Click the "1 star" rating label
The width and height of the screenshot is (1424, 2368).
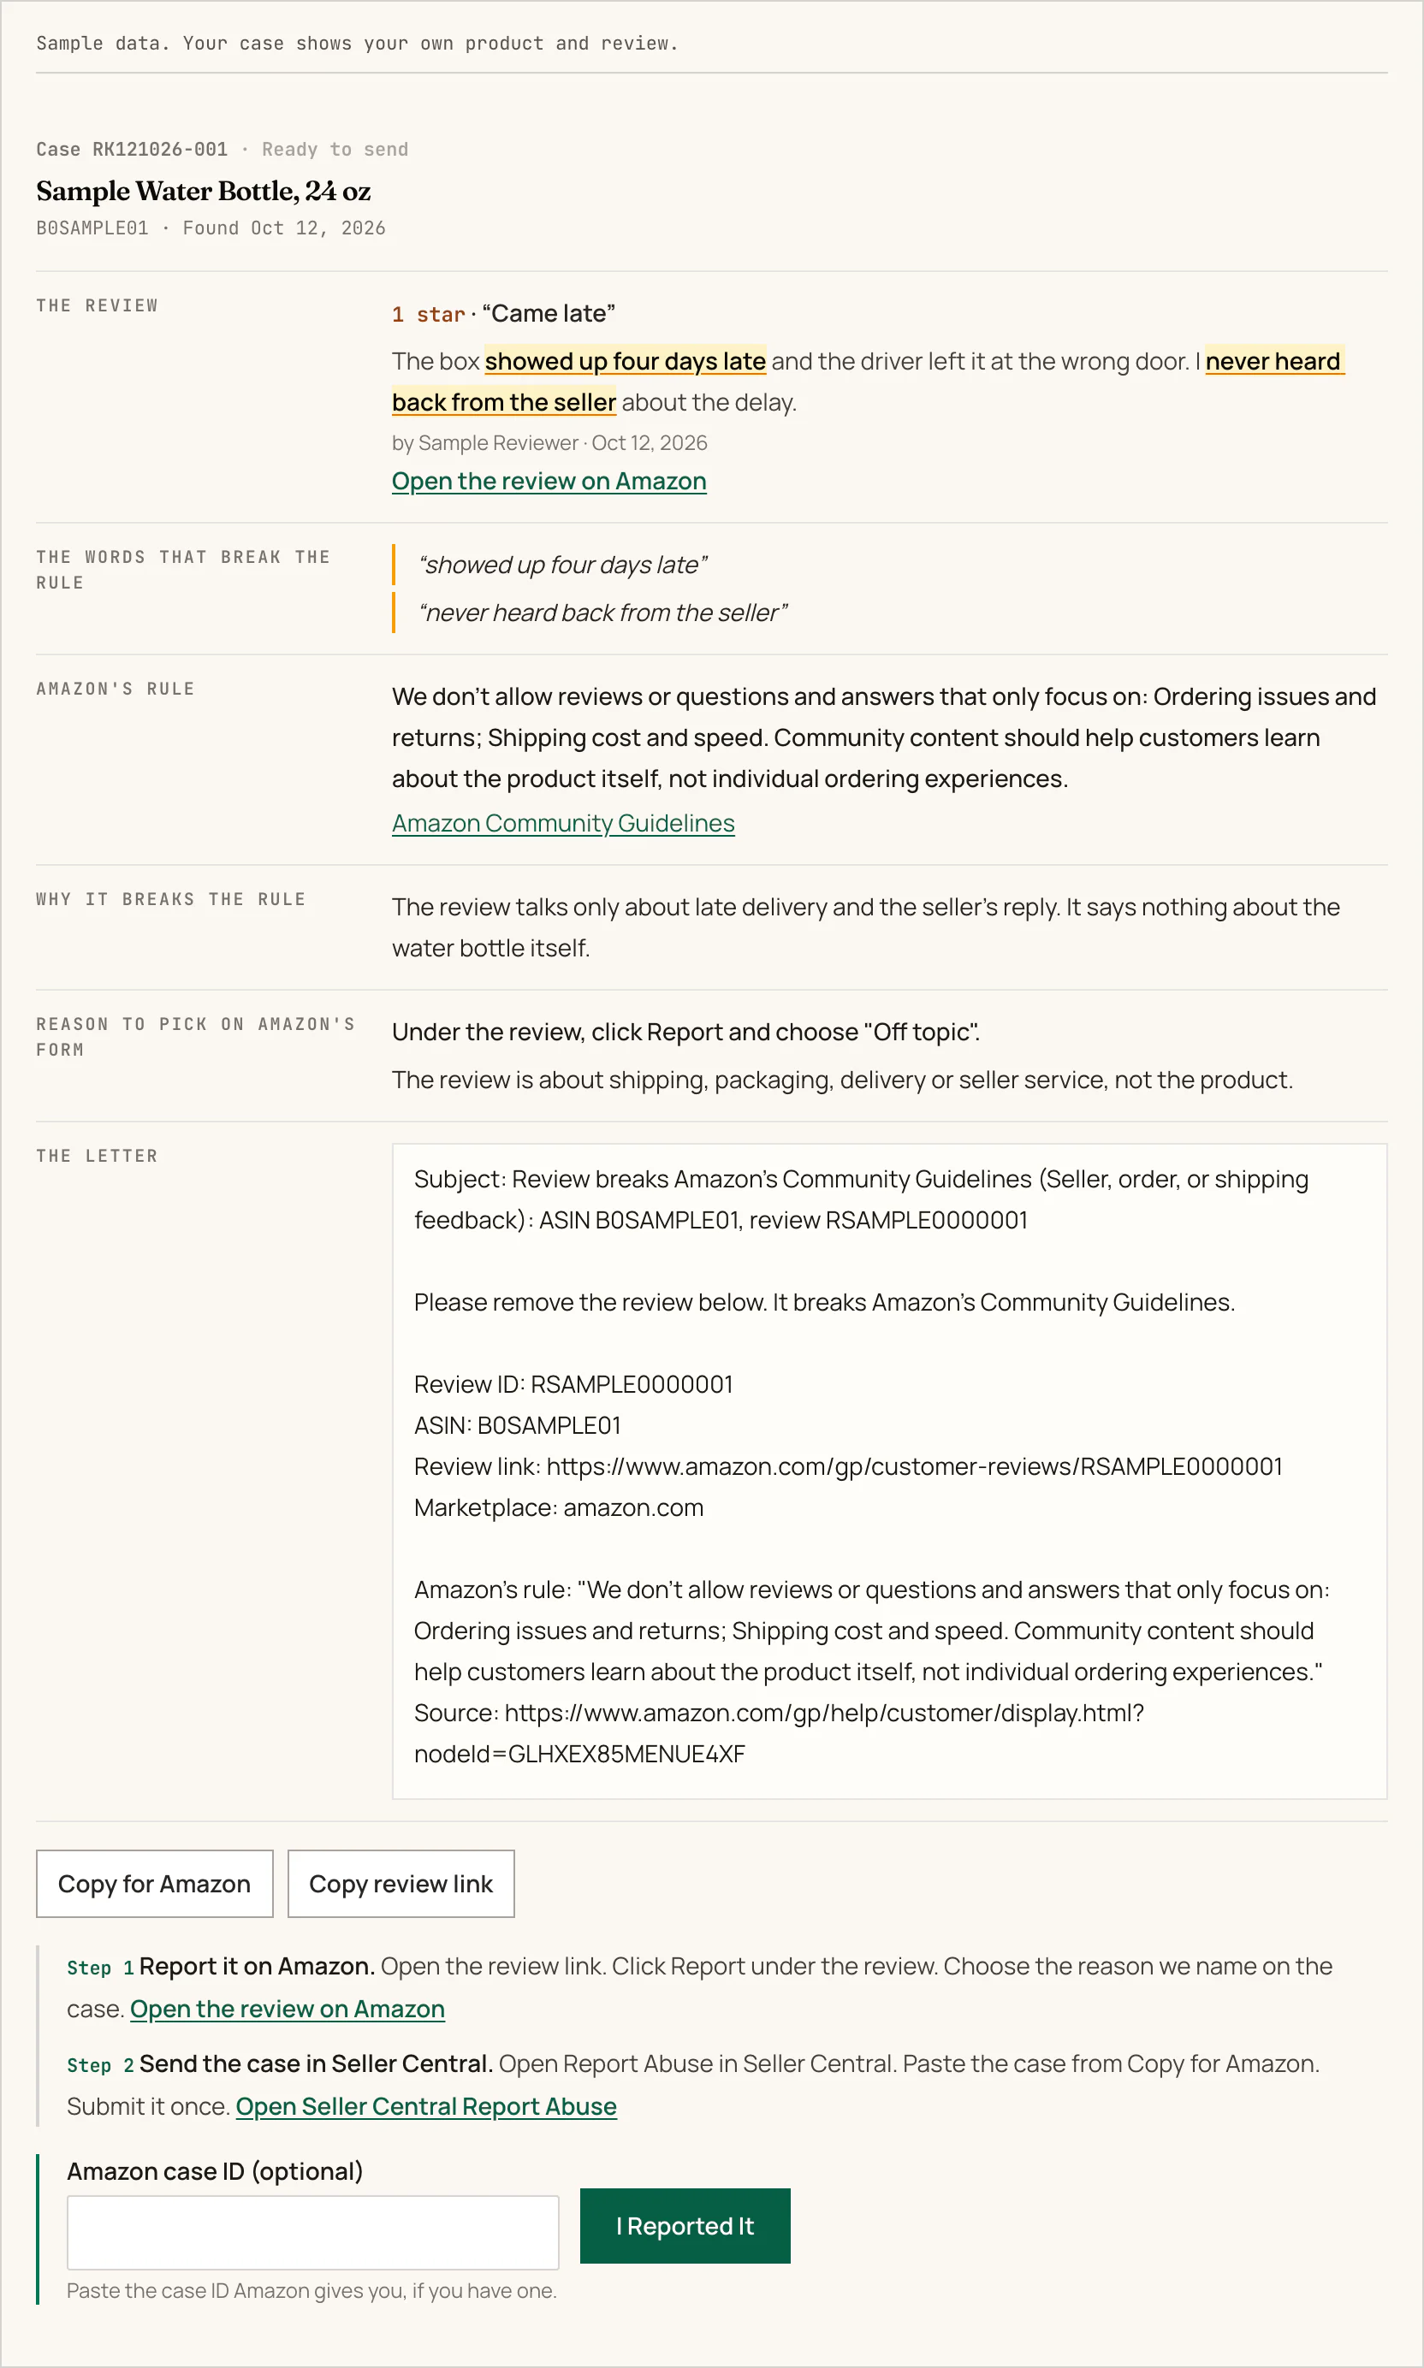[428, 315]
